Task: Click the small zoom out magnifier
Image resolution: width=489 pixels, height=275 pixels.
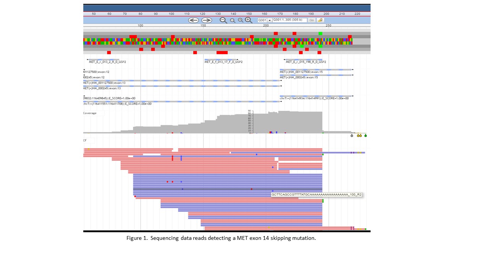Action: [232, 21]
